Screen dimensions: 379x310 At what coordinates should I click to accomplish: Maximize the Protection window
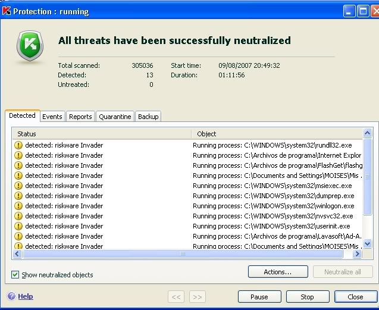click(363, 11)
